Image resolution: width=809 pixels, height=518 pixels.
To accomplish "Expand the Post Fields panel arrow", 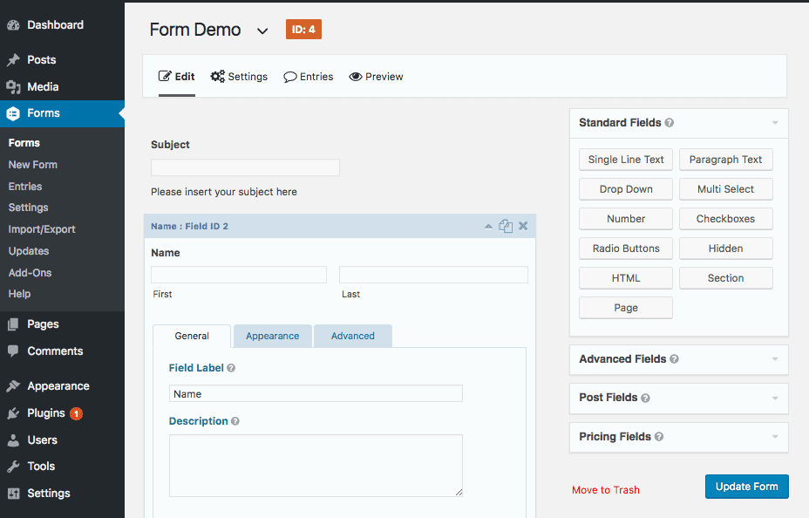I will tap(775, 399).
